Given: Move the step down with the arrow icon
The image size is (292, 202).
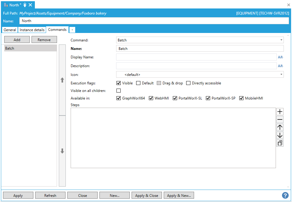Looking at the screenshot, I should (280, 135).
